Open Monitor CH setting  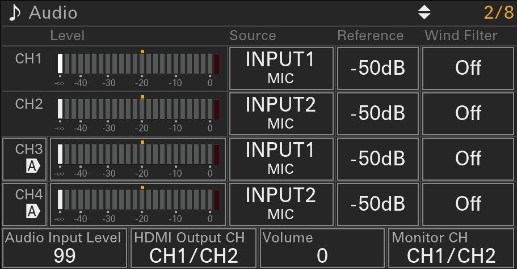coord(451,248)
